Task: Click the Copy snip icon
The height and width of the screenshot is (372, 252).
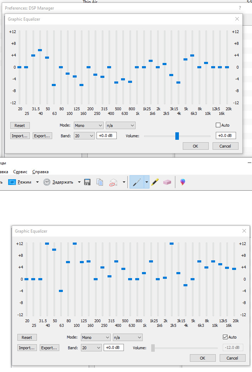Action: [100, 182]
